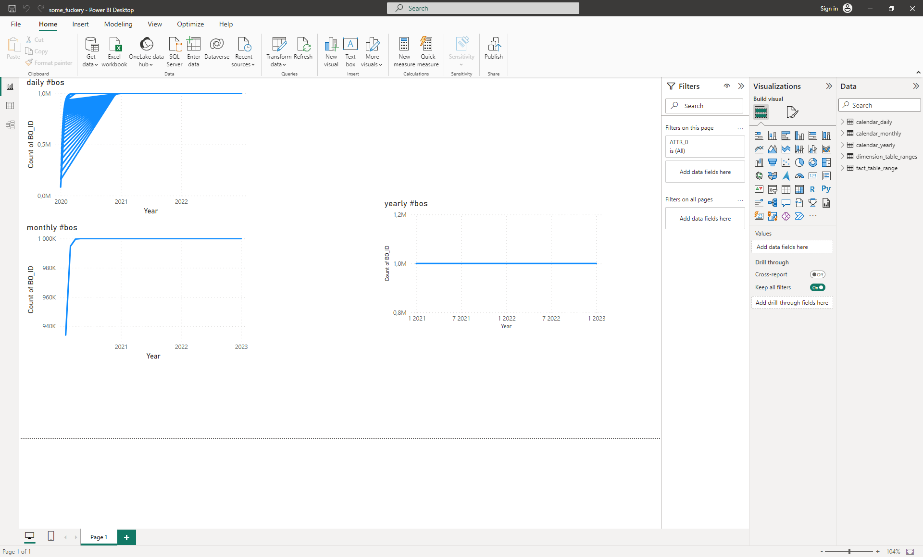The image size is (923, 557).
Task: Toggle Cross-report drill through off switch
Action: coord(817,274)
